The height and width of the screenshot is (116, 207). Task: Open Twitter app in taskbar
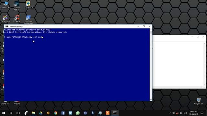pyautogui.click(x=71, y=113)
